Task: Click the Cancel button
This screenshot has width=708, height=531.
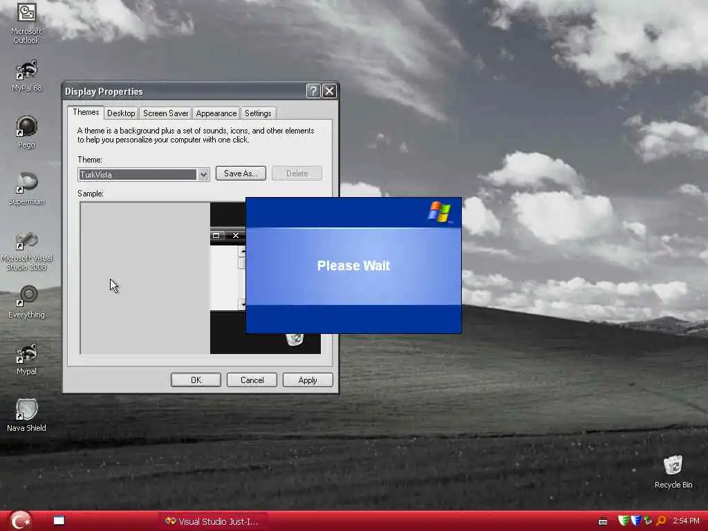Action: point(252,380)
